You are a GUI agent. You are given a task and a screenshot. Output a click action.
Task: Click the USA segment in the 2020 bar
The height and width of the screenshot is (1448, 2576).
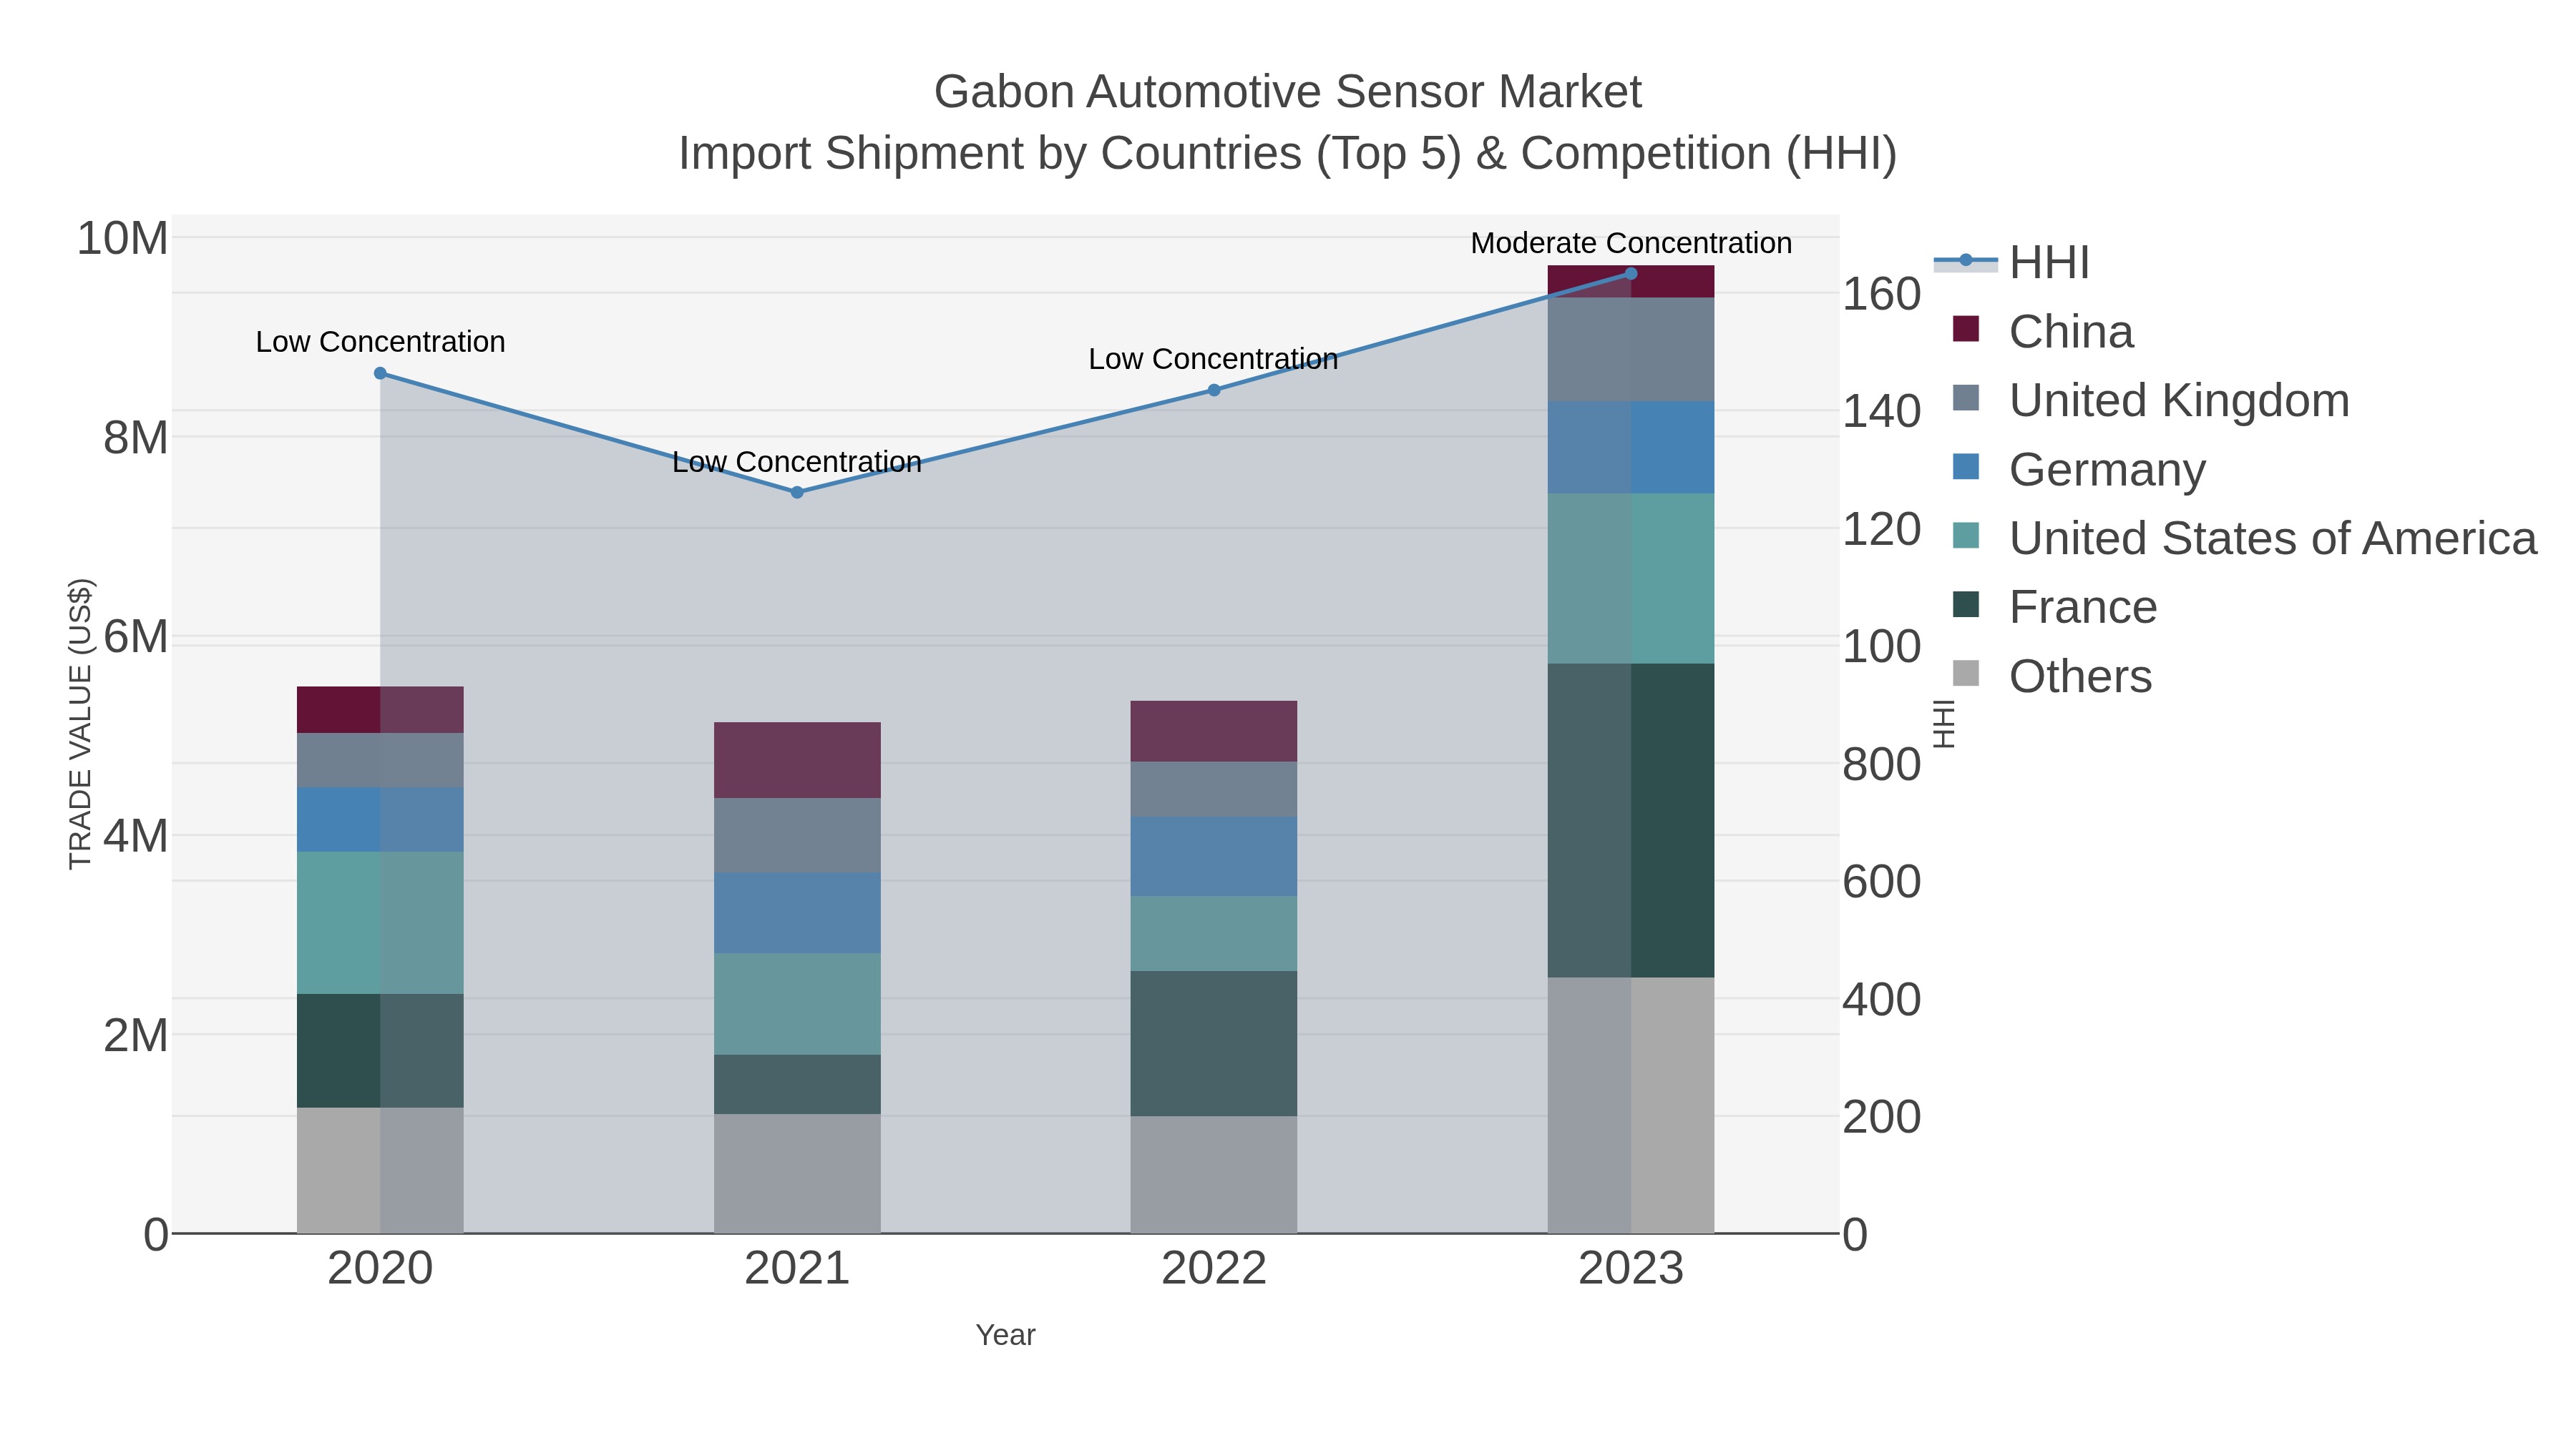pyautogui.click(x=380, y=923)
